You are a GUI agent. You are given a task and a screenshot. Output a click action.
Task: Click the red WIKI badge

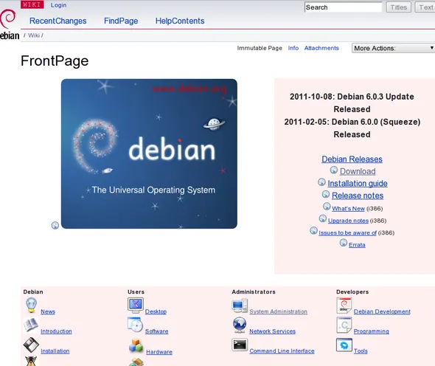[x=32, y=4]
